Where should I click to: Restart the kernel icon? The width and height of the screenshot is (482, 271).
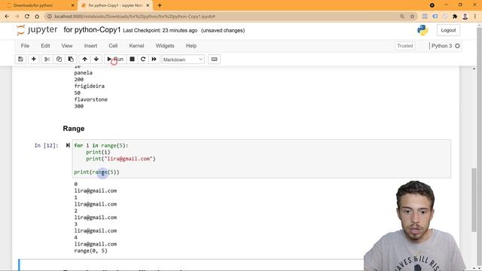(x=143, y=59)
